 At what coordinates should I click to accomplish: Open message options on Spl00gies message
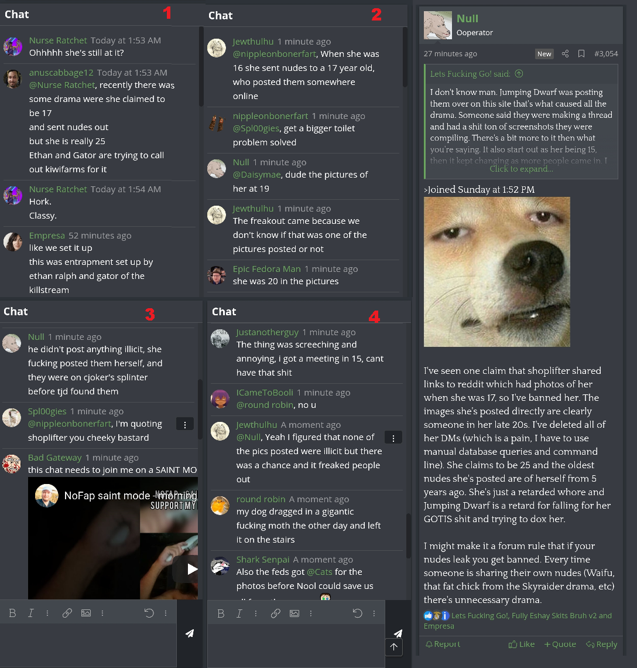(185, 424)
